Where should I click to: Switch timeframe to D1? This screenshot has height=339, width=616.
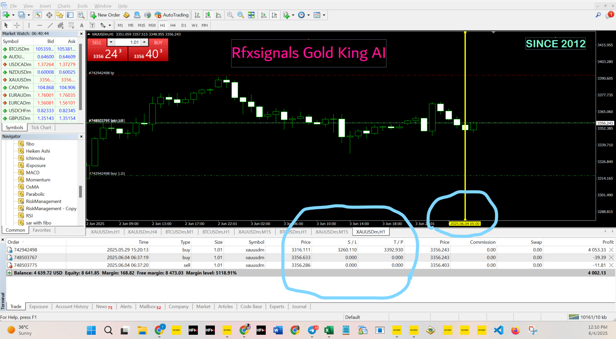184,25
